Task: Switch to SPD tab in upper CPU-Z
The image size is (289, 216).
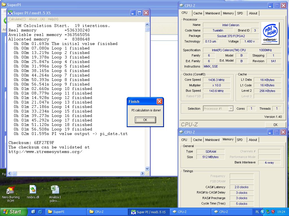Action: (240, 13)
